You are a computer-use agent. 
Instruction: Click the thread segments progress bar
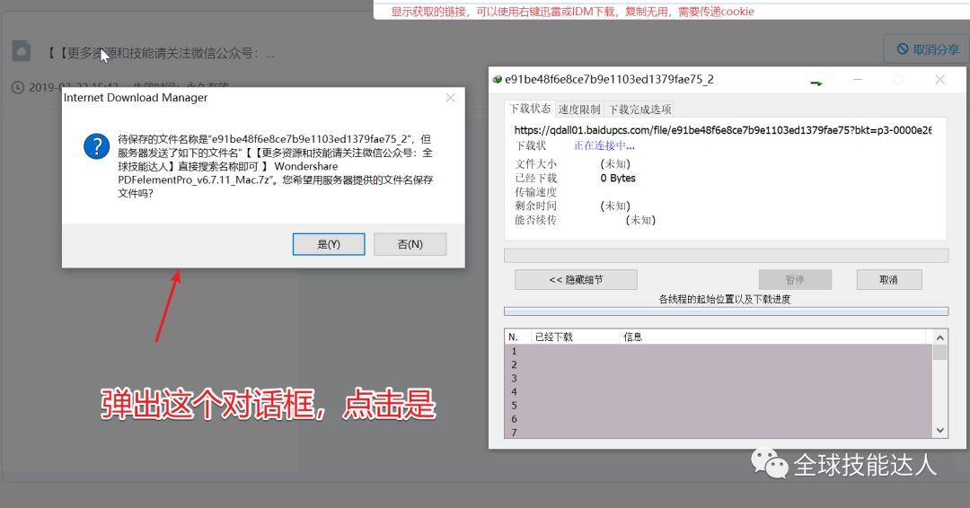pyautogui.click(x=727, y=311)
